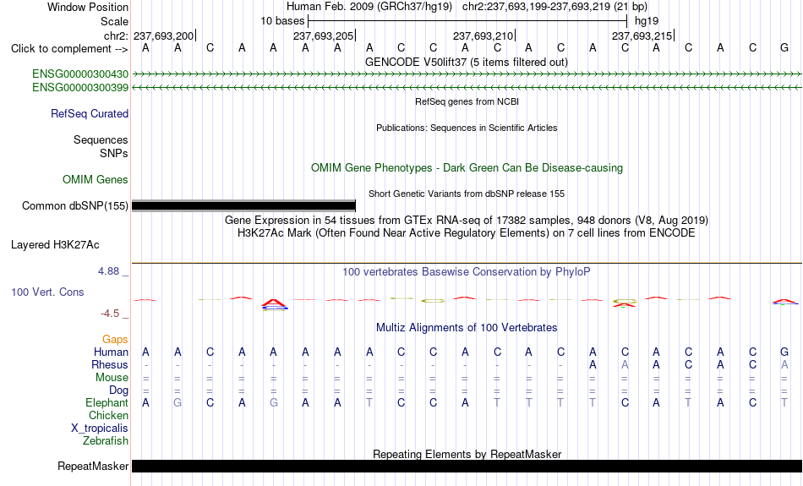Open 'Multiz Alignments of 100 Vertebrates' title
This screenshot has width=803, height=486.
[467, 328]
